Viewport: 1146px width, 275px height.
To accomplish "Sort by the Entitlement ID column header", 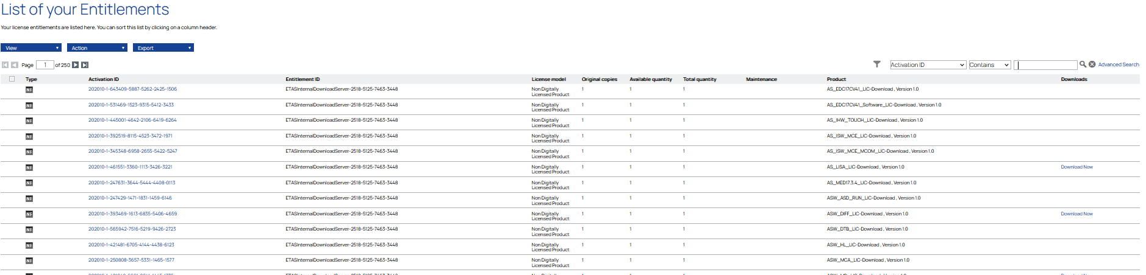I will coord(303,80).
